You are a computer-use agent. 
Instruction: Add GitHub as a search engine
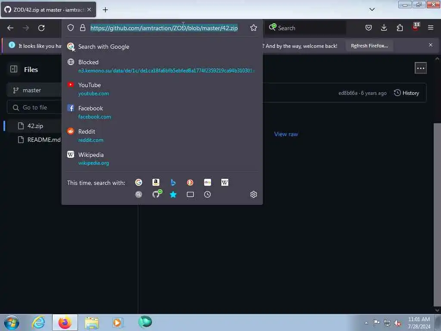156,194
